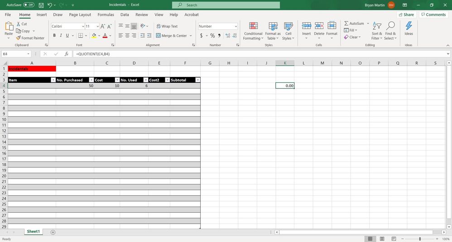
Task: Select the Sheet1 tab
Action: [x=33, y=232]
